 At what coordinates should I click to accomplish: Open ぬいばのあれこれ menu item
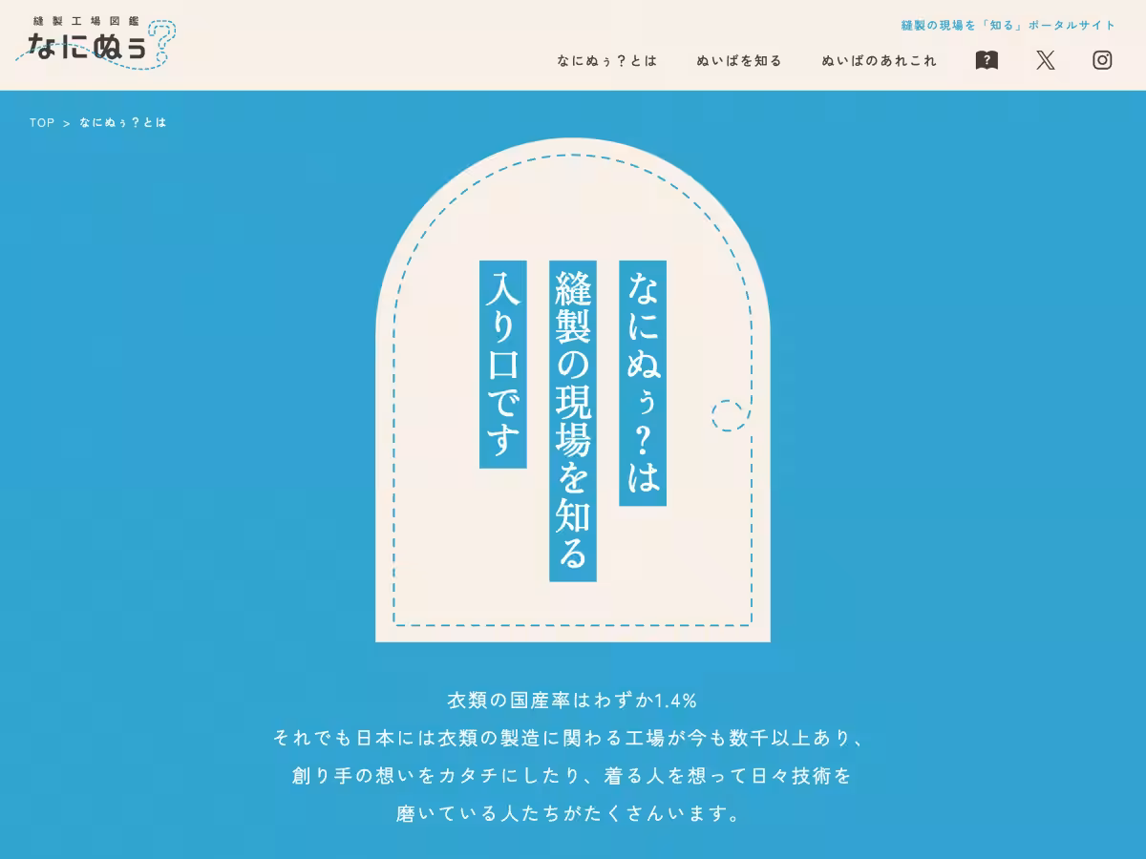pyautogui.click(x=880, y=60)
